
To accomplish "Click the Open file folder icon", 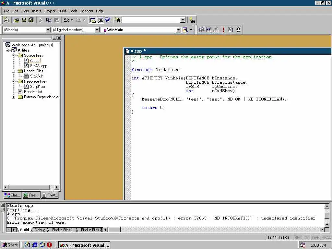I will tap(16, 20).
